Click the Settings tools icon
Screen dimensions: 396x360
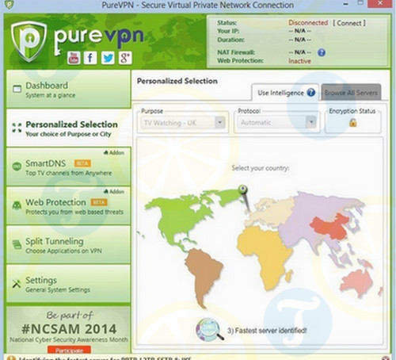17,283
